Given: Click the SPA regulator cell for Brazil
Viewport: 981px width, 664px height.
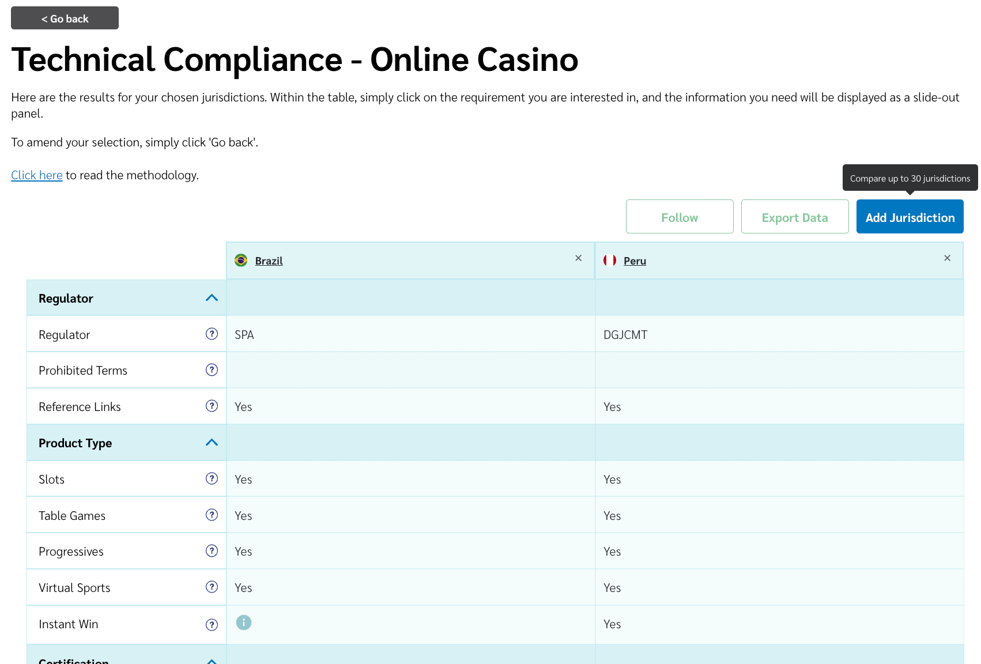Looking at the screenshot, I should 410,334.
